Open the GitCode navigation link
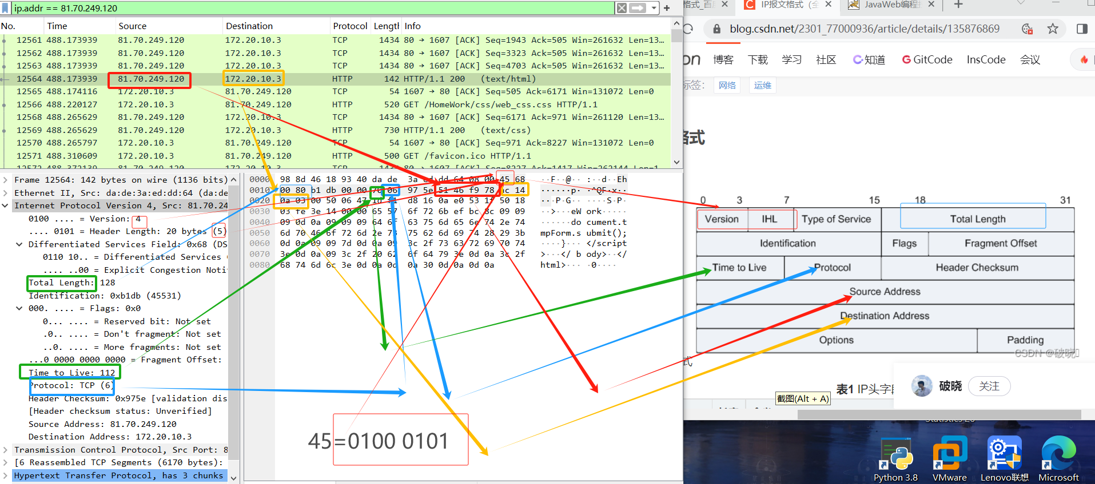Viewport: 1095px width, 484px height. pyautogui.click(x=927, y=60)
